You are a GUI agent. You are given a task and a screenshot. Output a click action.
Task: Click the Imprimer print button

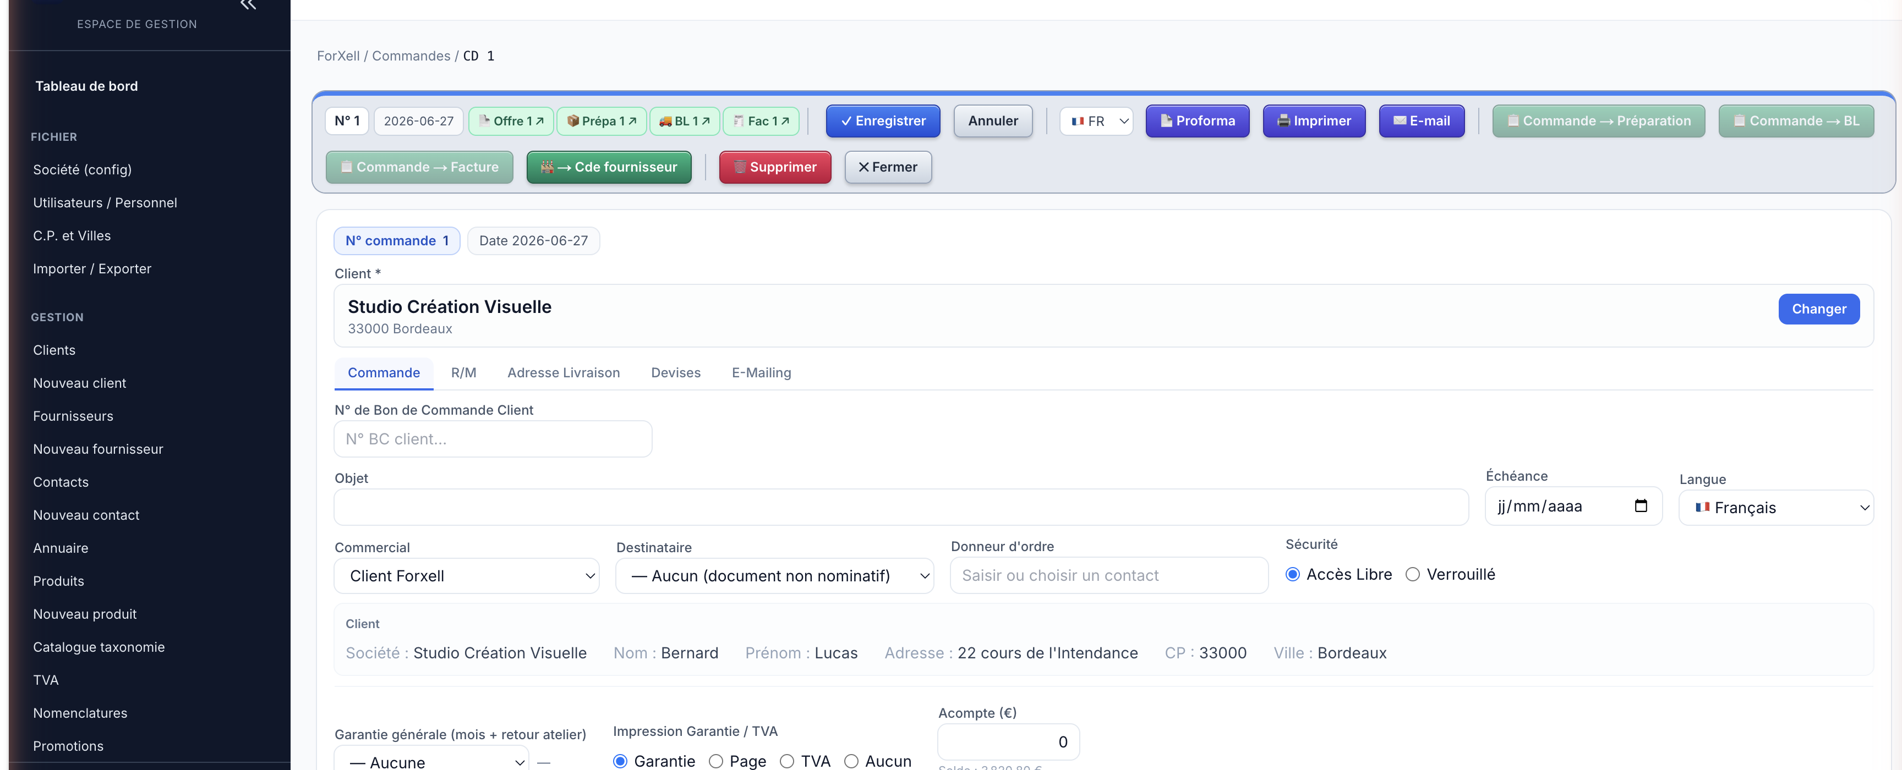tap(1314, 121)
